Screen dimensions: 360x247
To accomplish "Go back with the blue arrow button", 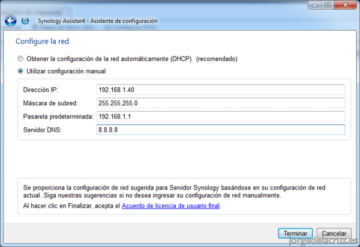I will 11,20.
